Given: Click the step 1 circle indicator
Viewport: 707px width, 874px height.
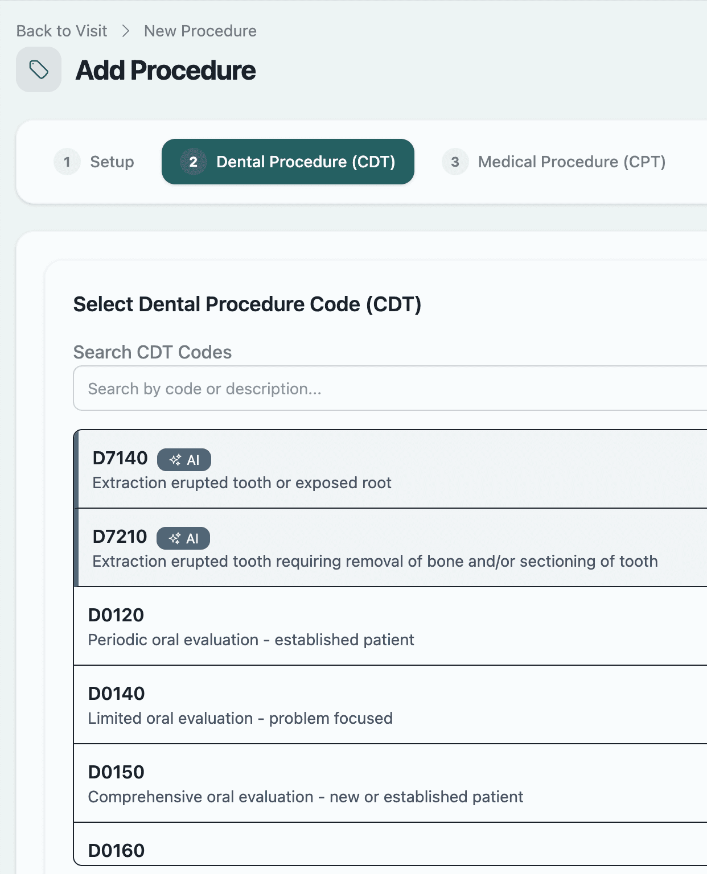Looking at the screenshot, I should click(x=67, y=162).
